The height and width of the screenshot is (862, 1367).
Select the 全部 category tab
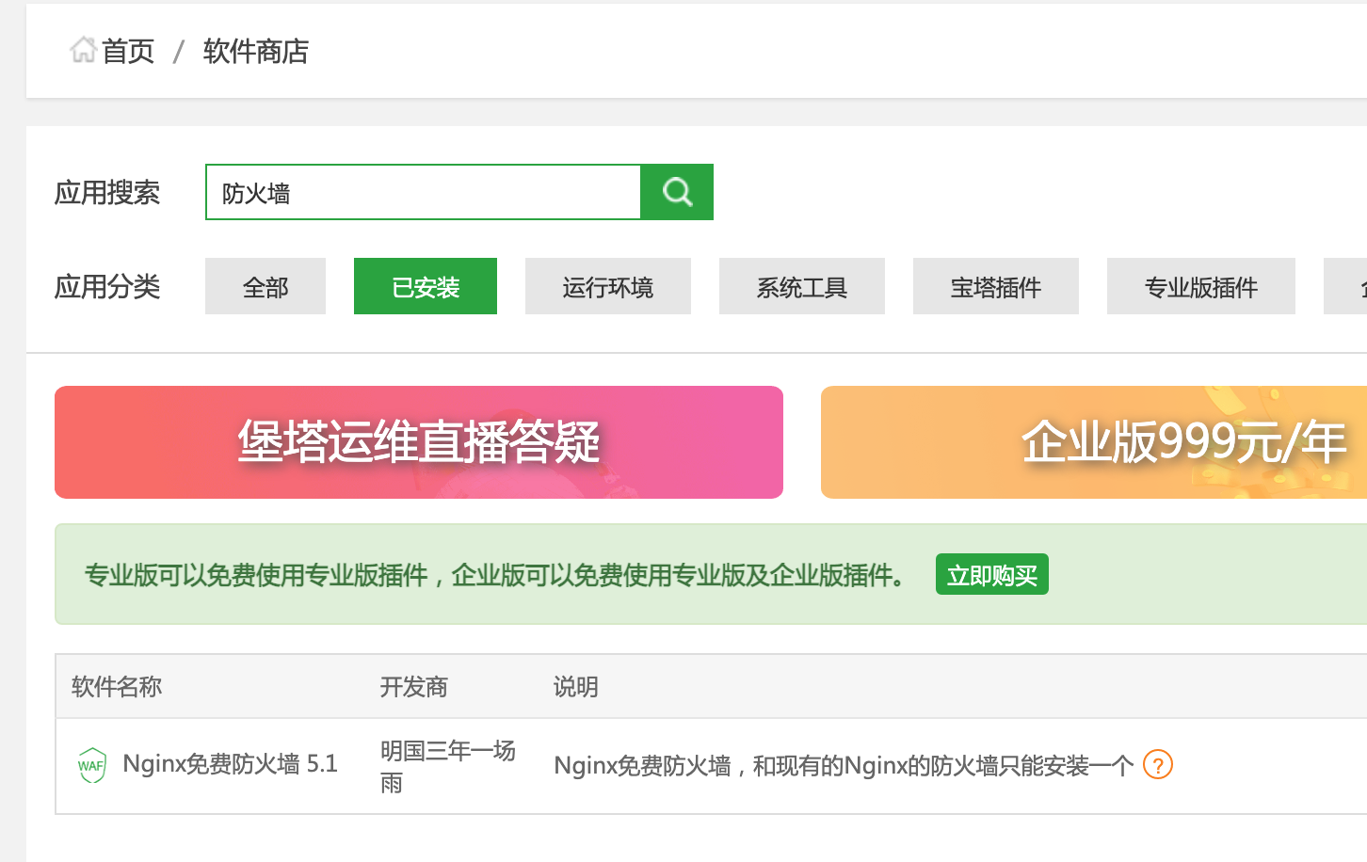(x=265, y=287)
